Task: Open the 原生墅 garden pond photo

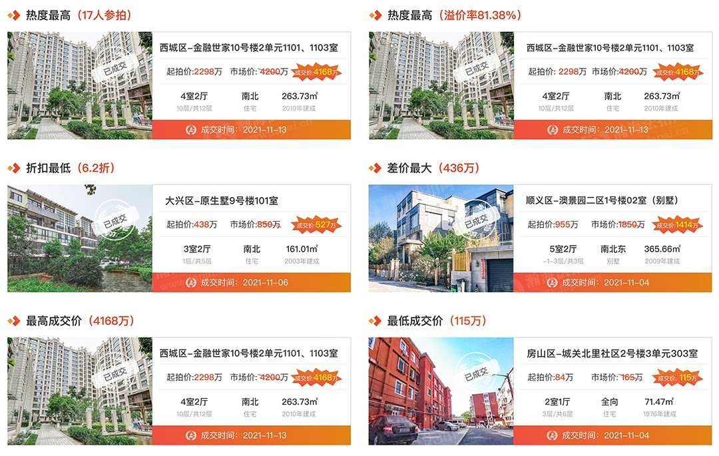Action: (80, 238)
